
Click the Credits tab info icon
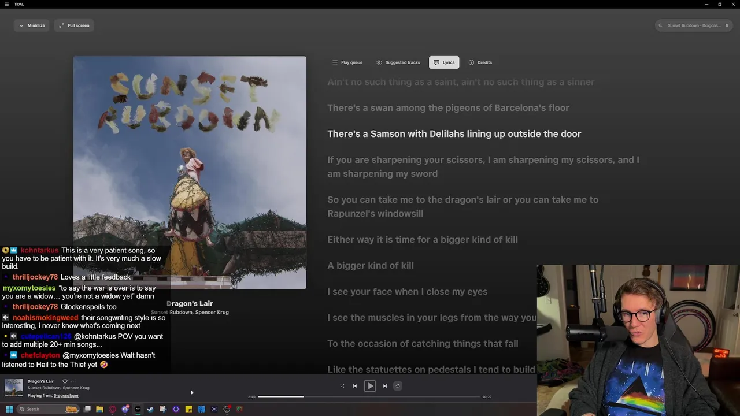(x=471, y=62)
